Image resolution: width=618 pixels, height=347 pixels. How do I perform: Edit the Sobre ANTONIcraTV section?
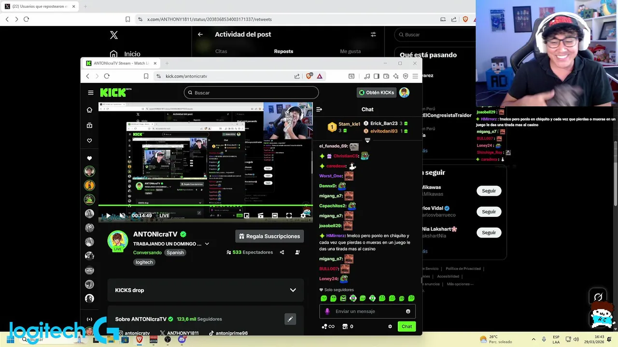[x=290, y=319]
